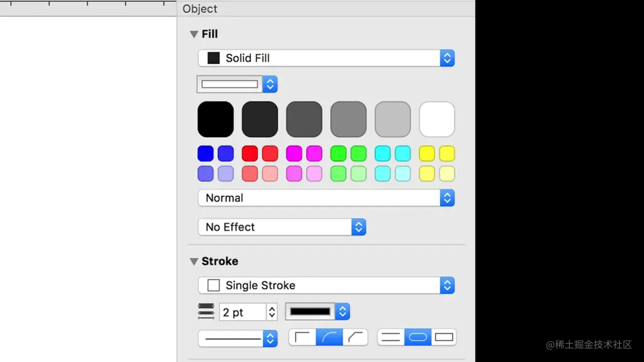This screenshot has height=362, width=644.
Task: Pick the bright red small swatch
Action: coord(250,154)
